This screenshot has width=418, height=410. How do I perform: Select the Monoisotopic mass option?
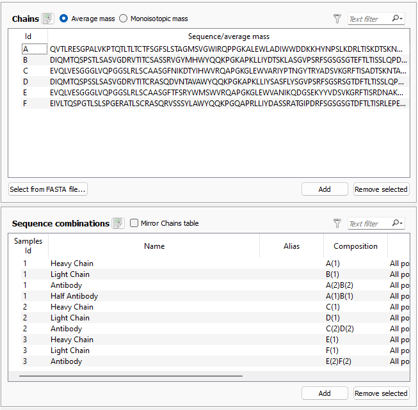124,19
